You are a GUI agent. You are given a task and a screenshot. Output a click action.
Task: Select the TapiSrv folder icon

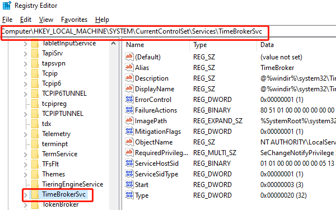coord(35,53)
